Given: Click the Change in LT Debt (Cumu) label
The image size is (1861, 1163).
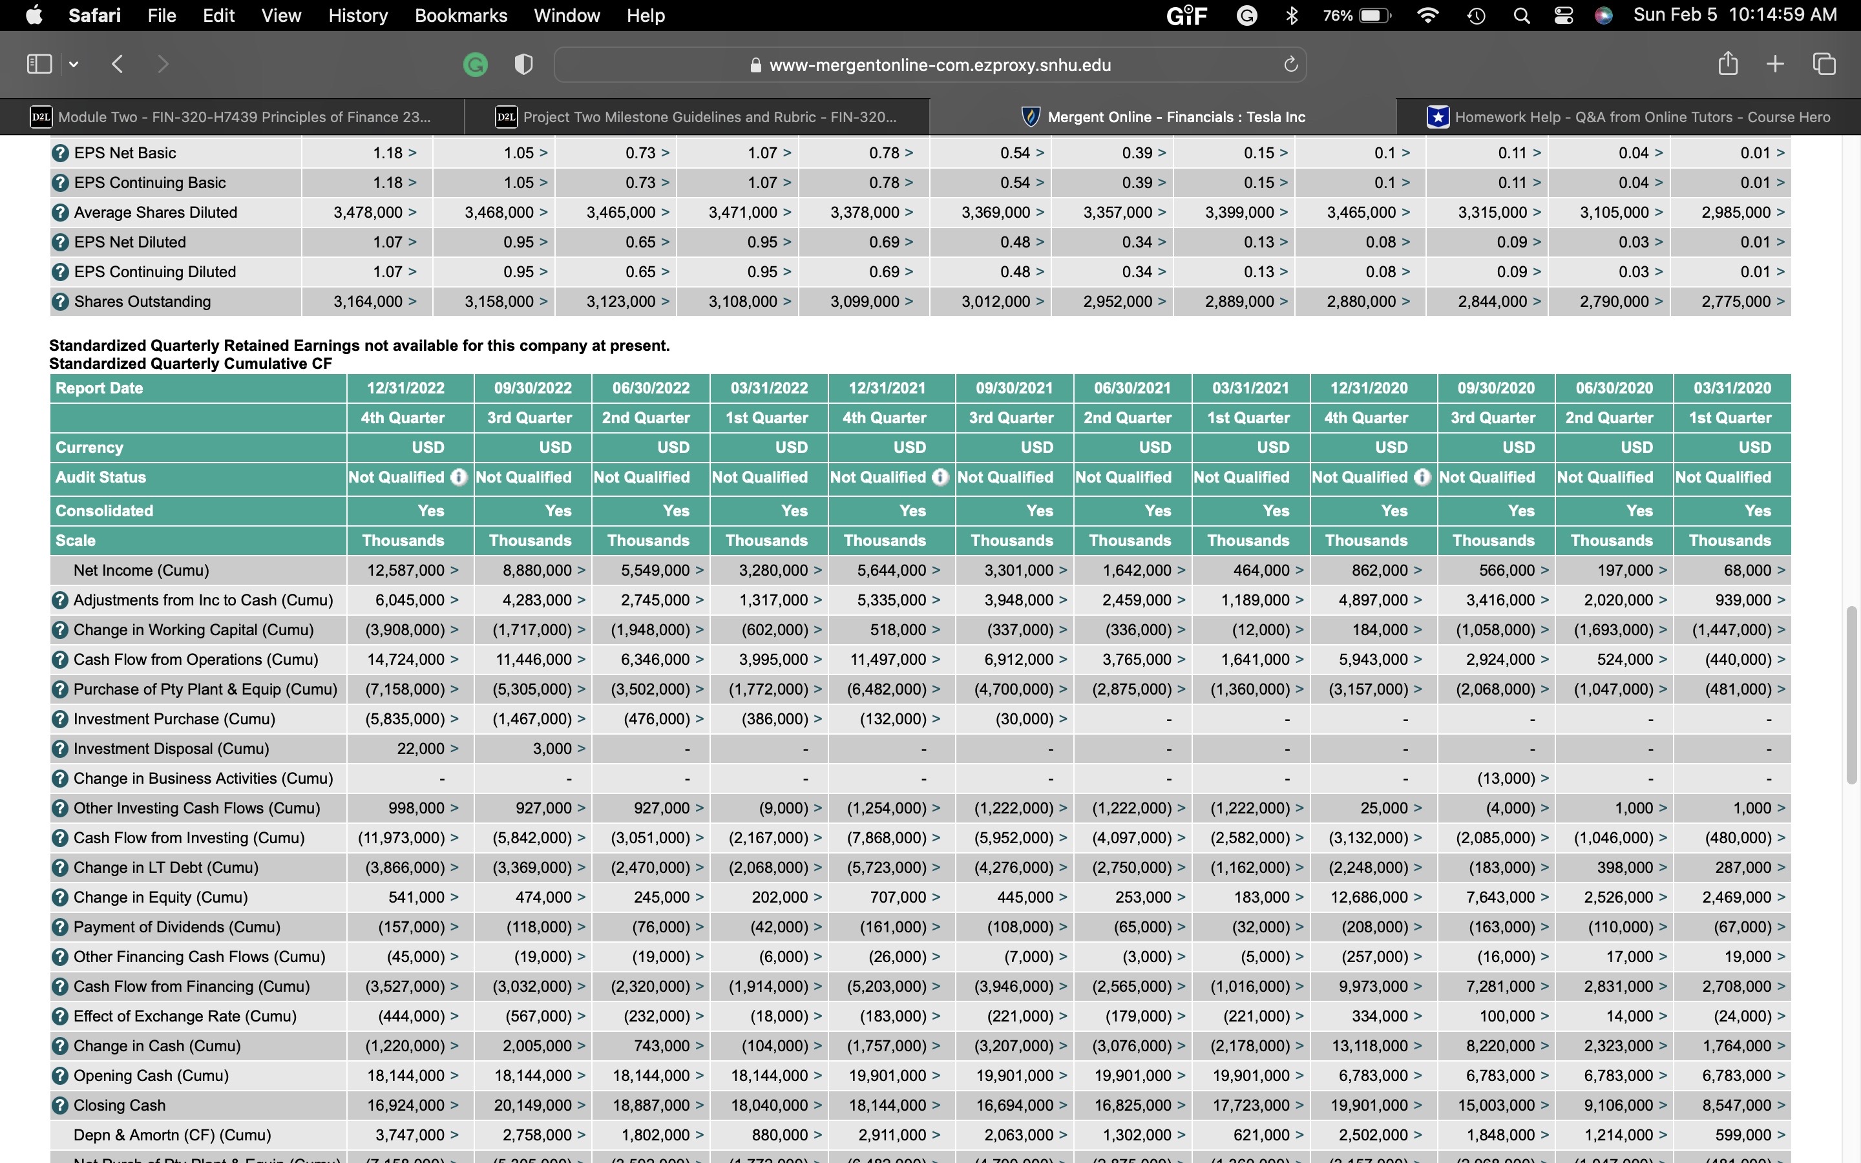Looking at the screenshot, I should (165, 868).
